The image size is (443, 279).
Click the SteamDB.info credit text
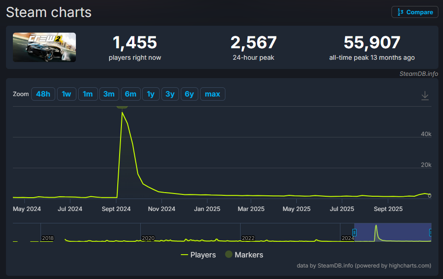coord(419,74)
